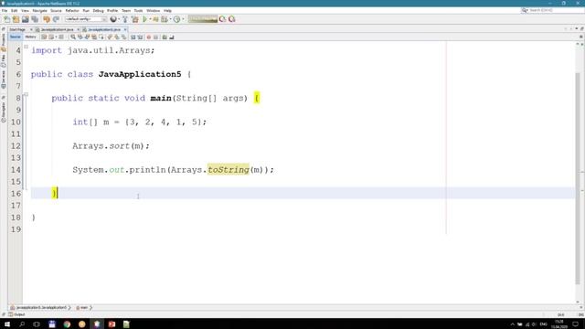The image size is (585, 329).
Task: Click the Debug Project toolbar icon
Action: (165, 19)
